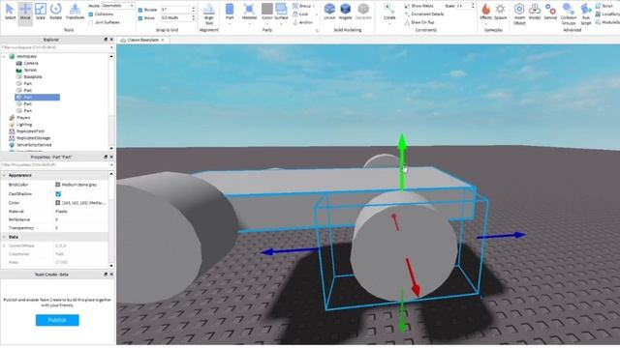Select Baseplate in the Explorer
This screenshot has height=348, width=620.
(32, 77)
